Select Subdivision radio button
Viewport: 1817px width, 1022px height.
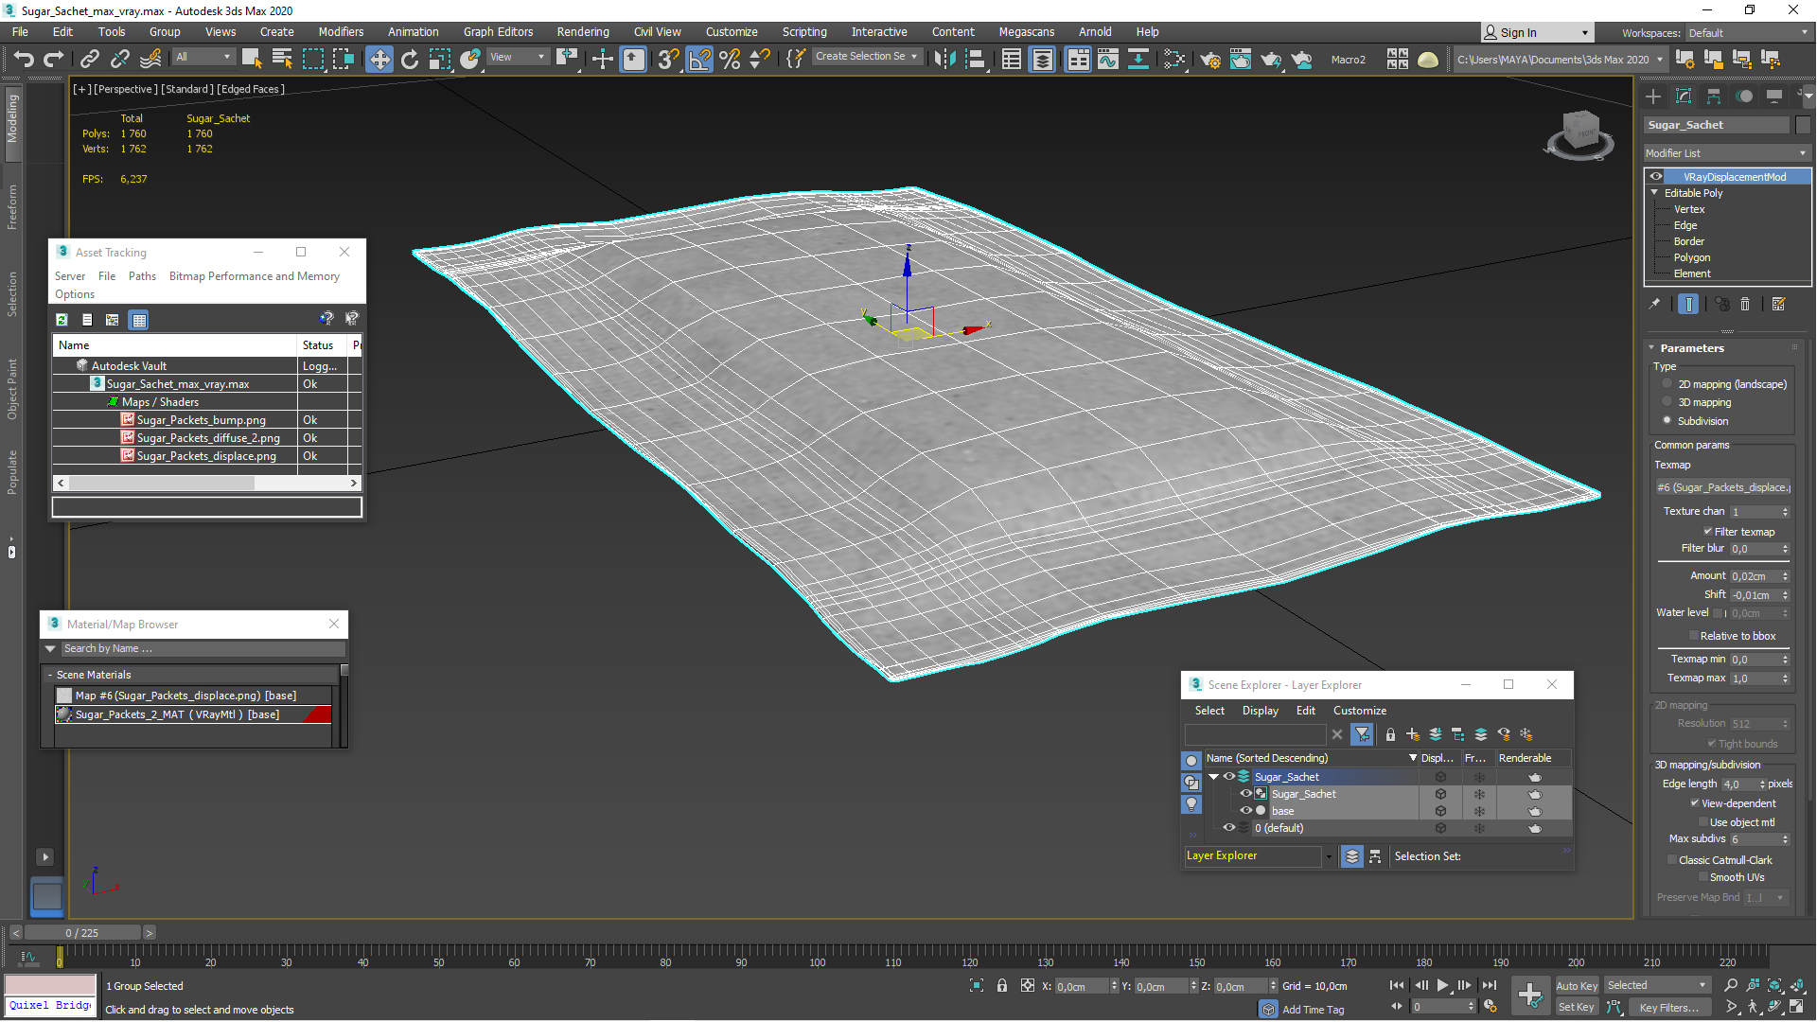pyautogui.click(x=1667, y=420)
